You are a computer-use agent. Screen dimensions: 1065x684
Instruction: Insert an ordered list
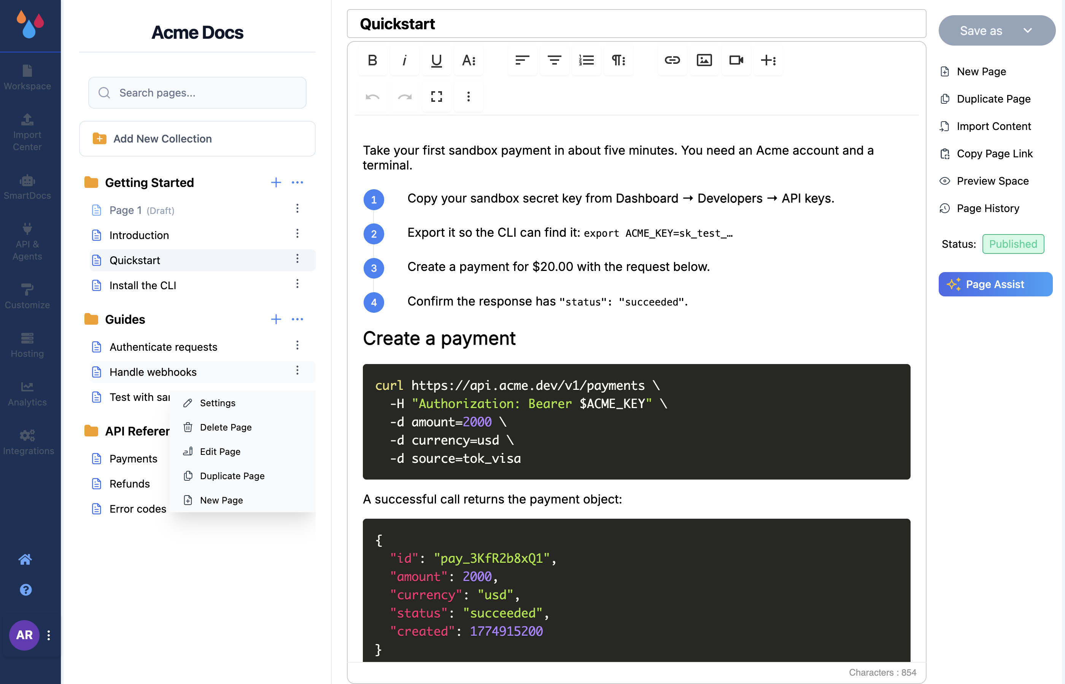pyautogui.click(x=586, y=60)
